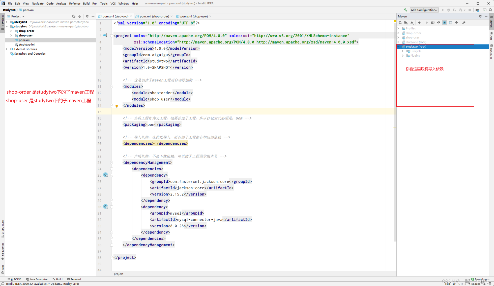This screenshot has height=286, width=494.
Task: Hide the Project tool window
Action: point(93,16)
